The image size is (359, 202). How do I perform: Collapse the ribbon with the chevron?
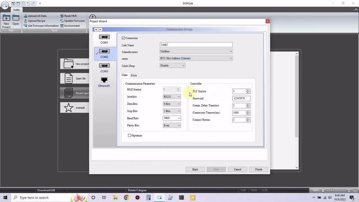356,10
